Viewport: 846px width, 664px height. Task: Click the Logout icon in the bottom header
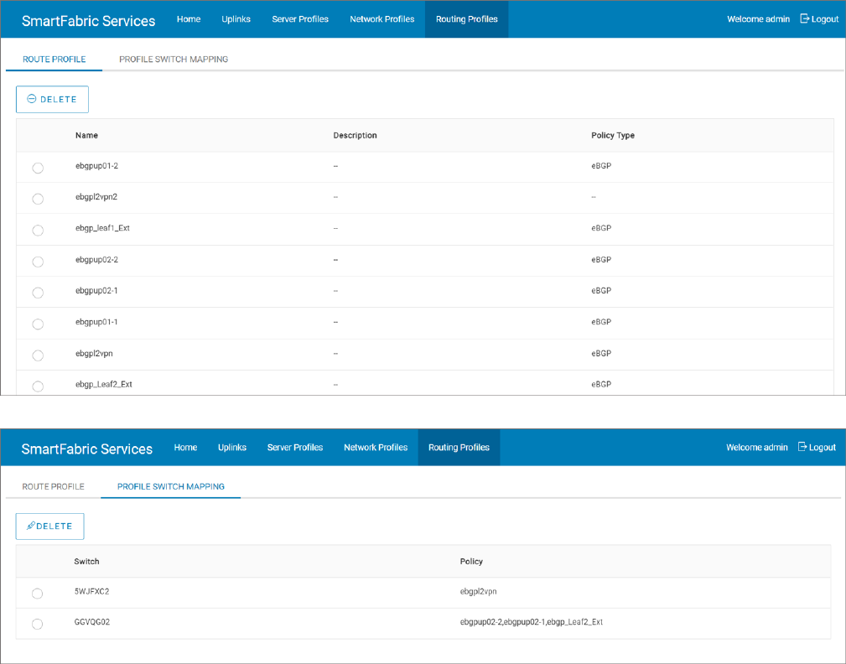(x=802, y=447)
